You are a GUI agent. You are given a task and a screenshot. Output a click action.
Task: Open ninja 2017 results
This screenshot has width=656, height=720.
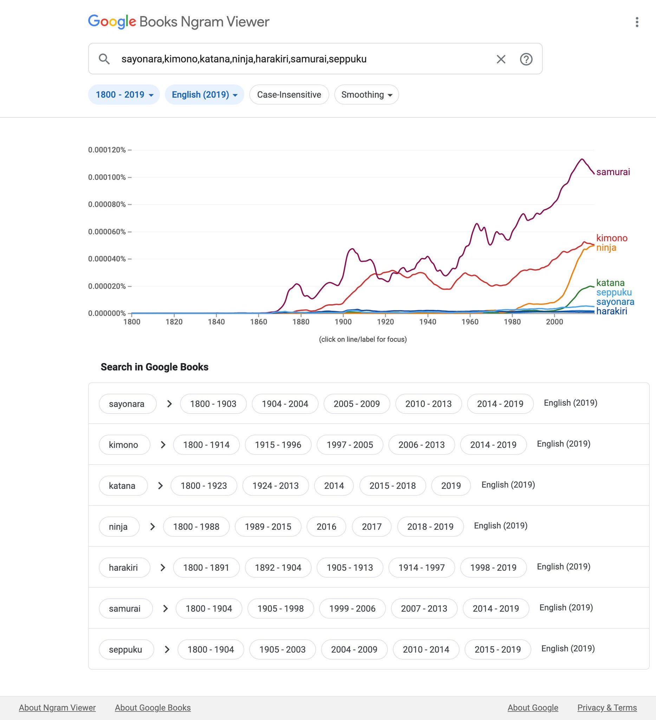coord(371,526)
